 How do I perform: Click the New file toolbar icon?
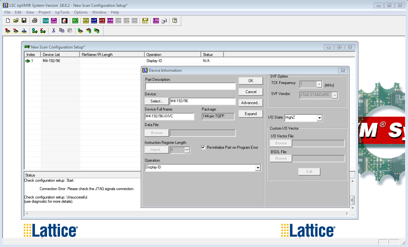[x=8, y=21]
